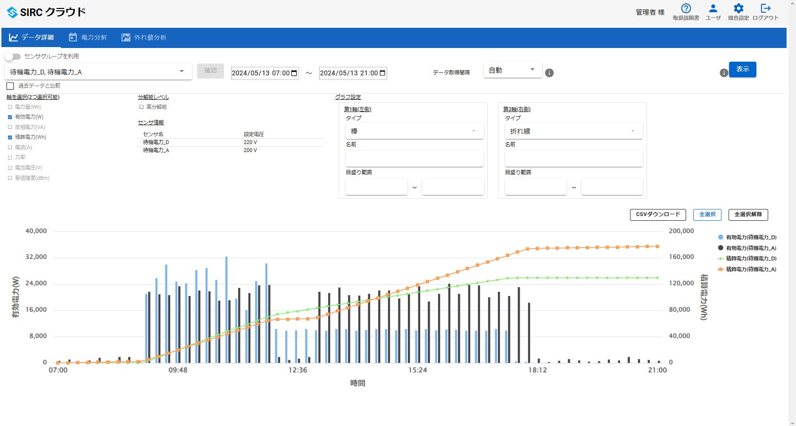Click the ログアウト logout icon
The height and width of the screenshot is (426, 796).
[765, 9]
